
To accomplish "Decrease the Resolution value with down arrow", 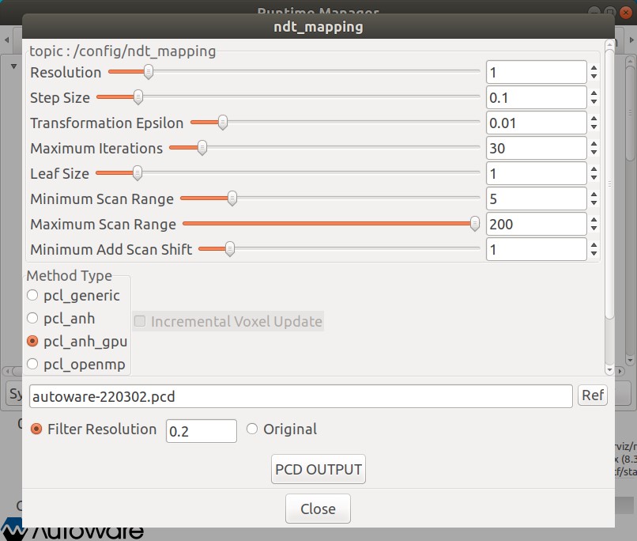I will [x=594, y=76].
